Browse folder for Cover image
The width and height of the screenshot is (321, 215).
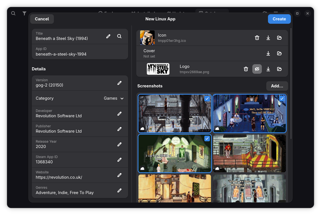tap(279, 53)
